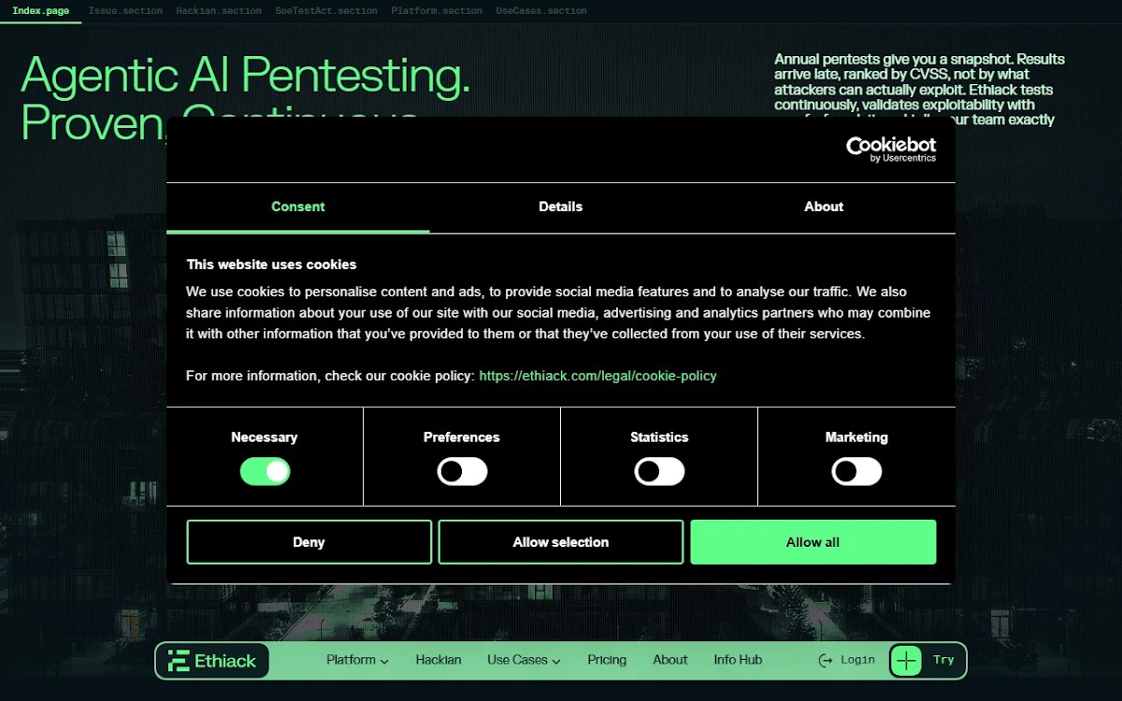The width and height of the screenshot is (1122, 701).
Task: Enable the Marketing cookies switch
Action: 856,471
